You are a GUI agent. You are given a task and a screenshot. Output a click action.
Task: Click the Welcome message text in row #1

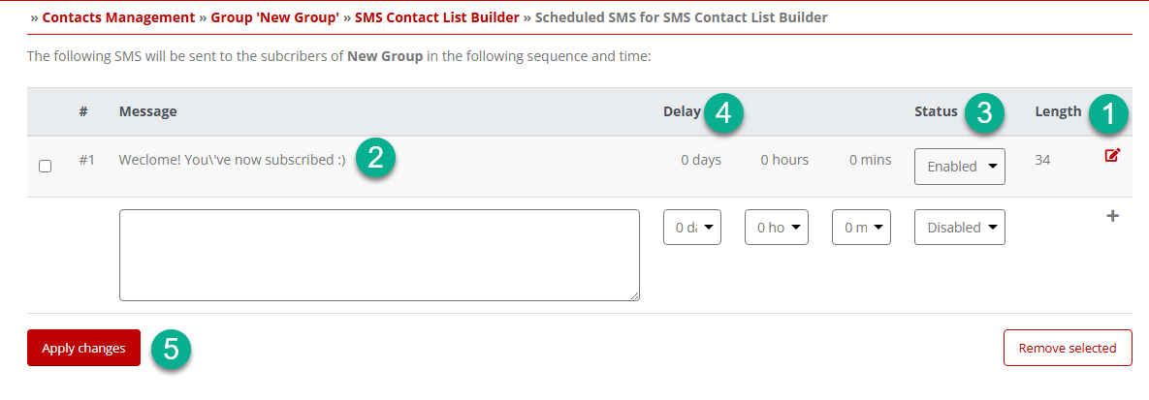(x=233, y=160)
